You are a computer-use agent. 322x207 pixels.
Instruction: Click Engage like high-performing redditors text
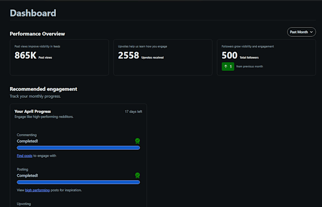44,117
